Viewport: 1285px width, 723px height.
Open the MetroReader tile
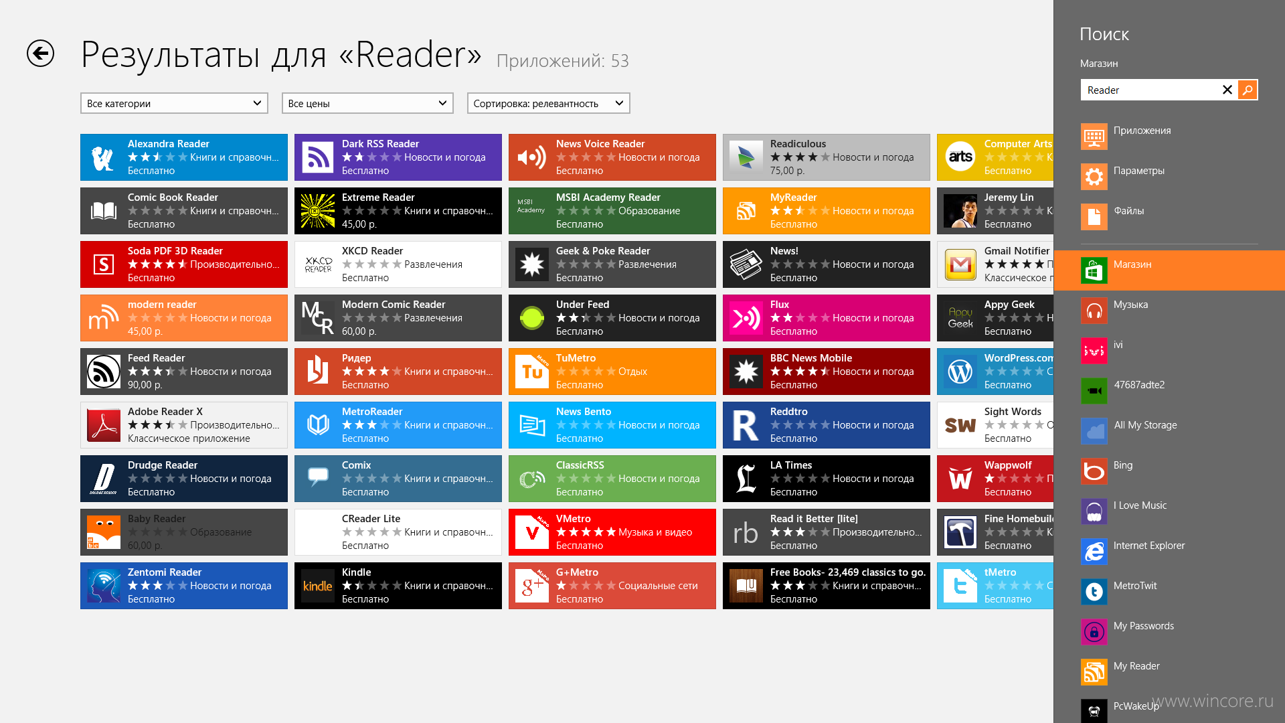coord(398,425)
